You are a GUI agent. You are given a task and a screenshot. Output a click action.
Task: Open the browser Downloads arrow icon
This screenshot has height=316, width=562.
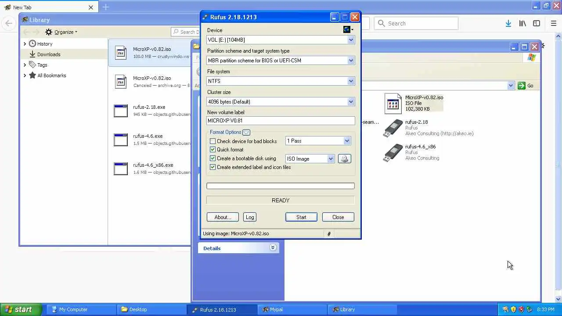pos(508,24)
